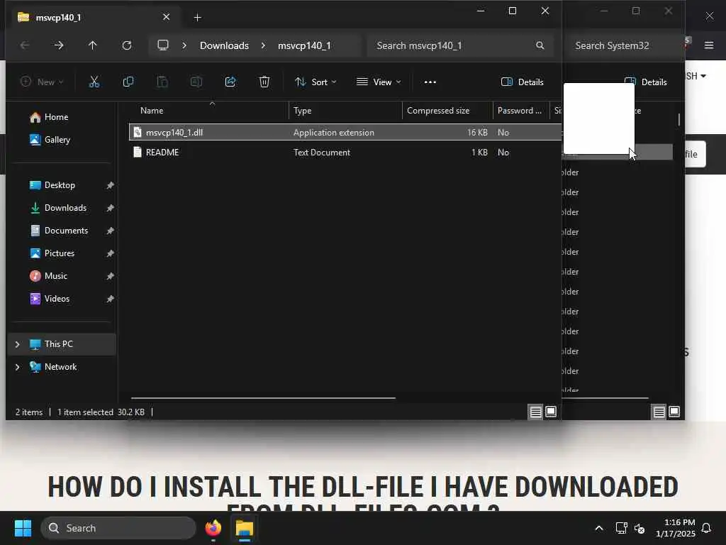Close the msvcp140_1 tab

(x=166, y=17)
